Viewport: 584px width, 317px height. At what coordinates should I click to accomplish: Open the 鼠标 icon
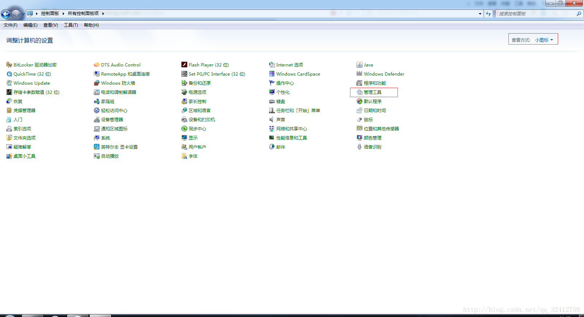click(360, 119)
